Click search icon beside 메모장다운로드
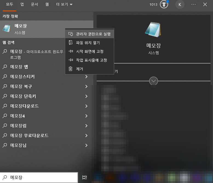This screenshot has height=183, width=213. [x=5, y=106]
